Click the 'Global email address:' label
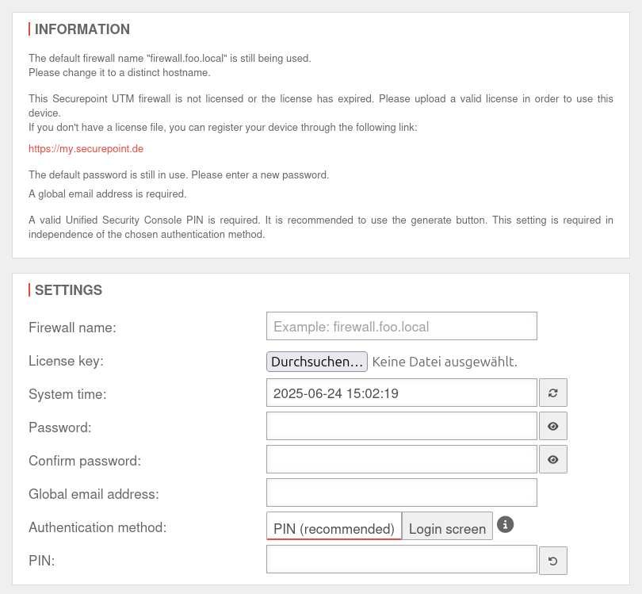Screen dimensions: 642x594 [x=94, y=494]
